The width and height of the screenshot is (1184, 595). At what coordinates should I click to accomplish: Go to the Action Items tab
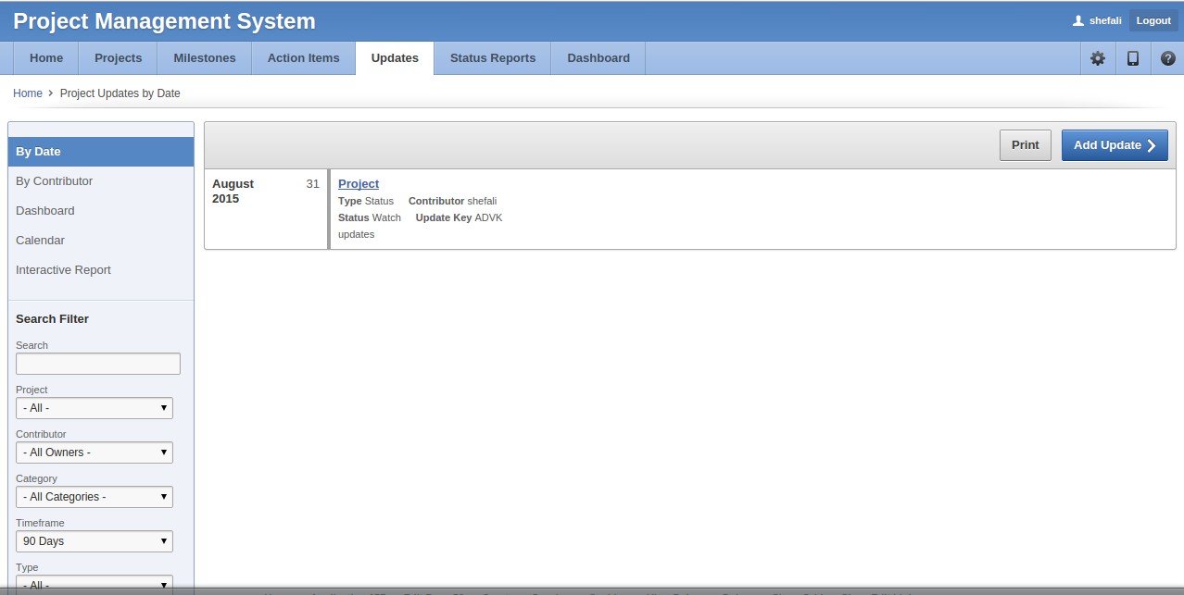[x=303, y=58]
